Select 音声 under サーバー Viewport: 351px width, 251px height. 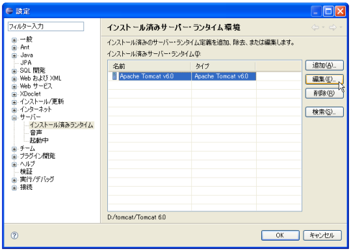tap(36, 133)
